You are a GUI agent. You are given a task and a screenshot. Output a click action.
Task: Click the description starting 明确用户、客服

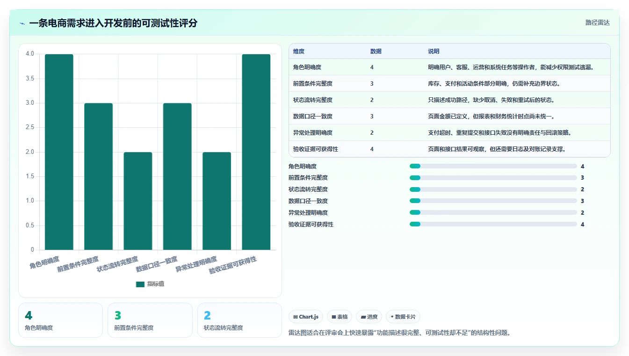click(511, 67)
